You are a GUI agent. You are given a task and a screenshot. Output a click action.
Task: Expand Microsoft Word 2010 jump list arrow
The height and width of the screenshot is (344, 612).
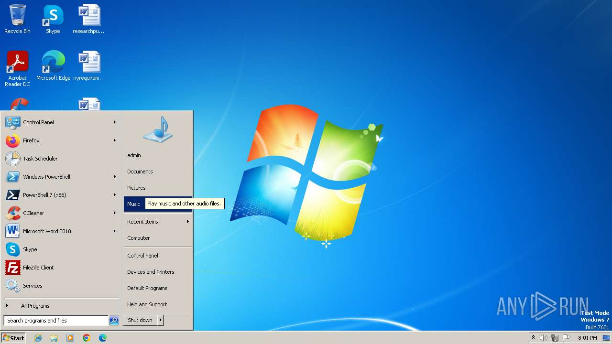coord(115,231)
